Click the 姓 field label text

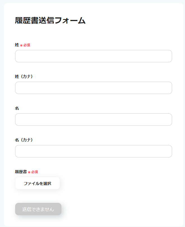tap(17, 45)
